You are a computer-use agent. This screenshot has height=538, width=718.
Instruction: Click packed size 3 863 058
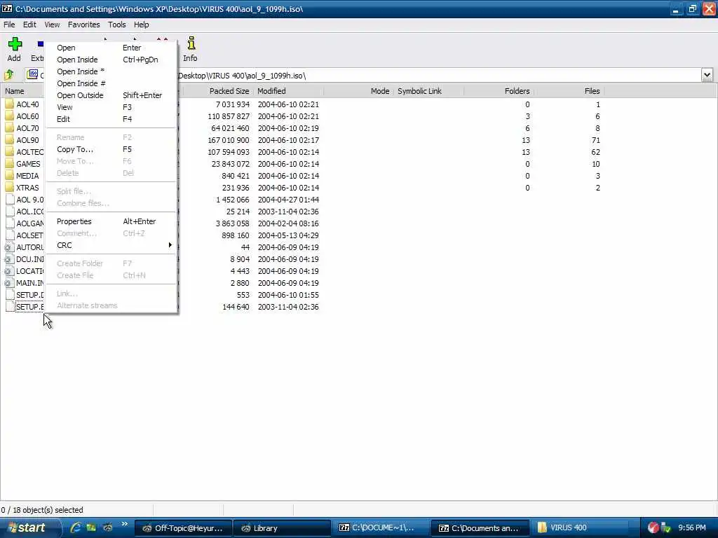tap(233, 223)
